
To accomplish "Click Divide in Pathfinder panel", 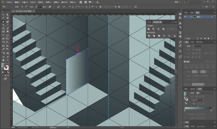I will [x=149, y=36].
